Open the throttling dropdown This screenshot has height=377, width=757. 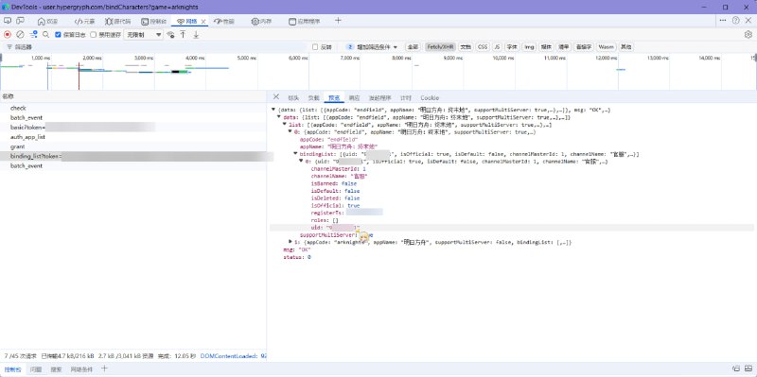(x=144, y=35)
